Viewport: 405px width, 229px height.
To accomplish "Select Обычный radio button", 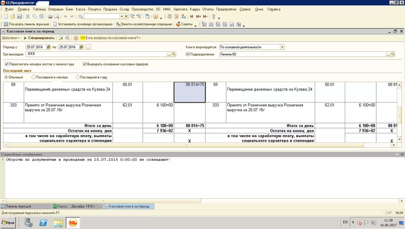I will tap(6, 77).
